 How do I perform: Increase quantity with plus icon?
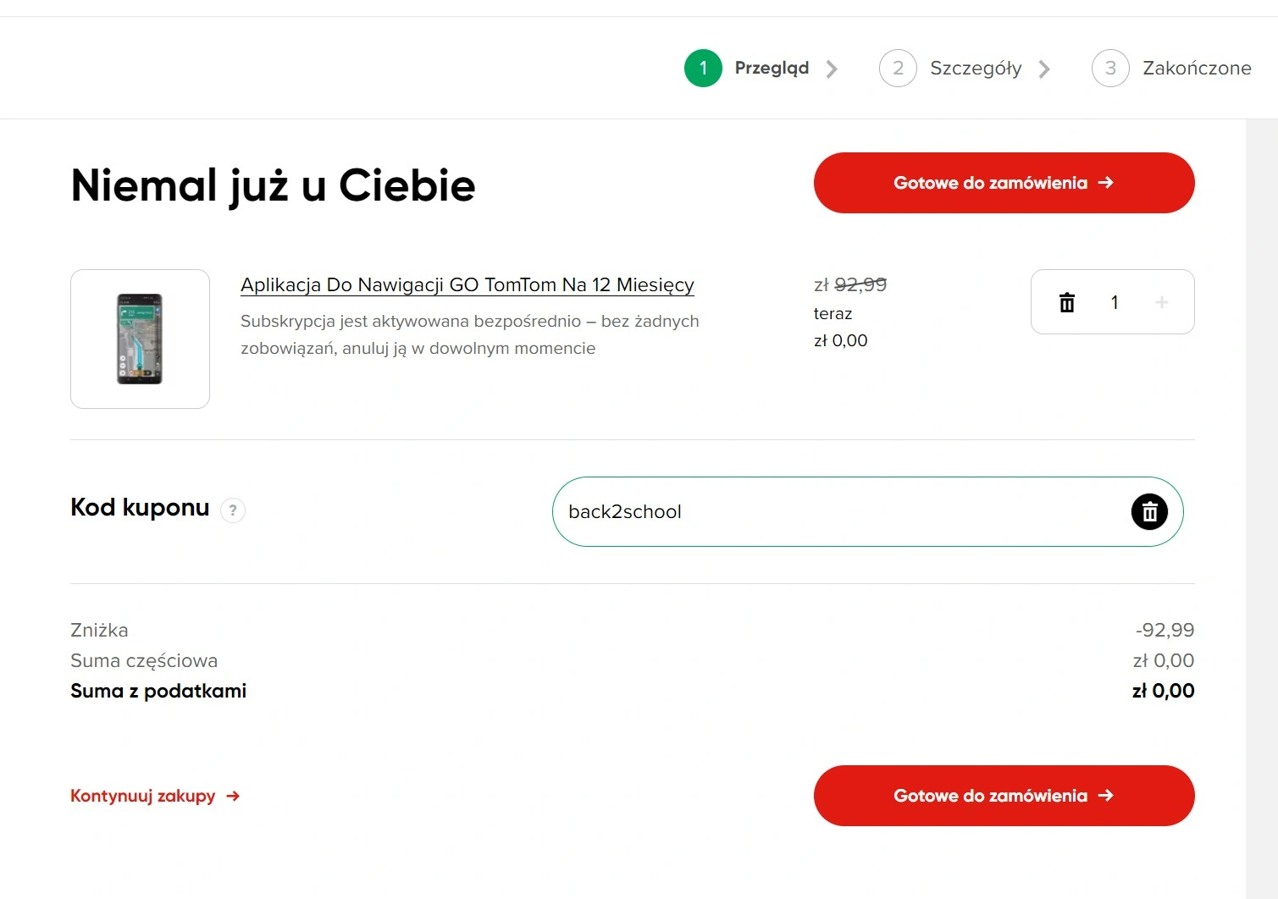(x=1161, y=302)
